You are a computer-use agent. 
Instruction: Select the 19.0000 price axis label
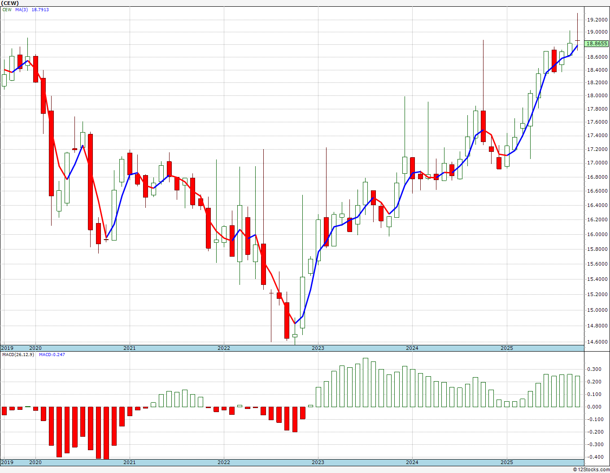597,32
